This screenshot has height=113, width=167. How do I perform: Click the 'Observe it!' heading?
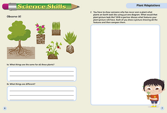coord(14,17)
